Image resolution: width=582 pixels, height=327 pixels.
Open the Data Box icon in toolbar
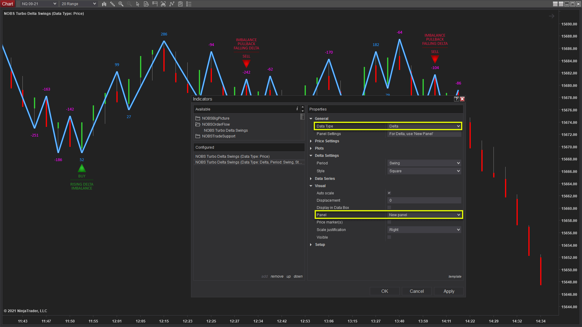[x=146, y=4]
